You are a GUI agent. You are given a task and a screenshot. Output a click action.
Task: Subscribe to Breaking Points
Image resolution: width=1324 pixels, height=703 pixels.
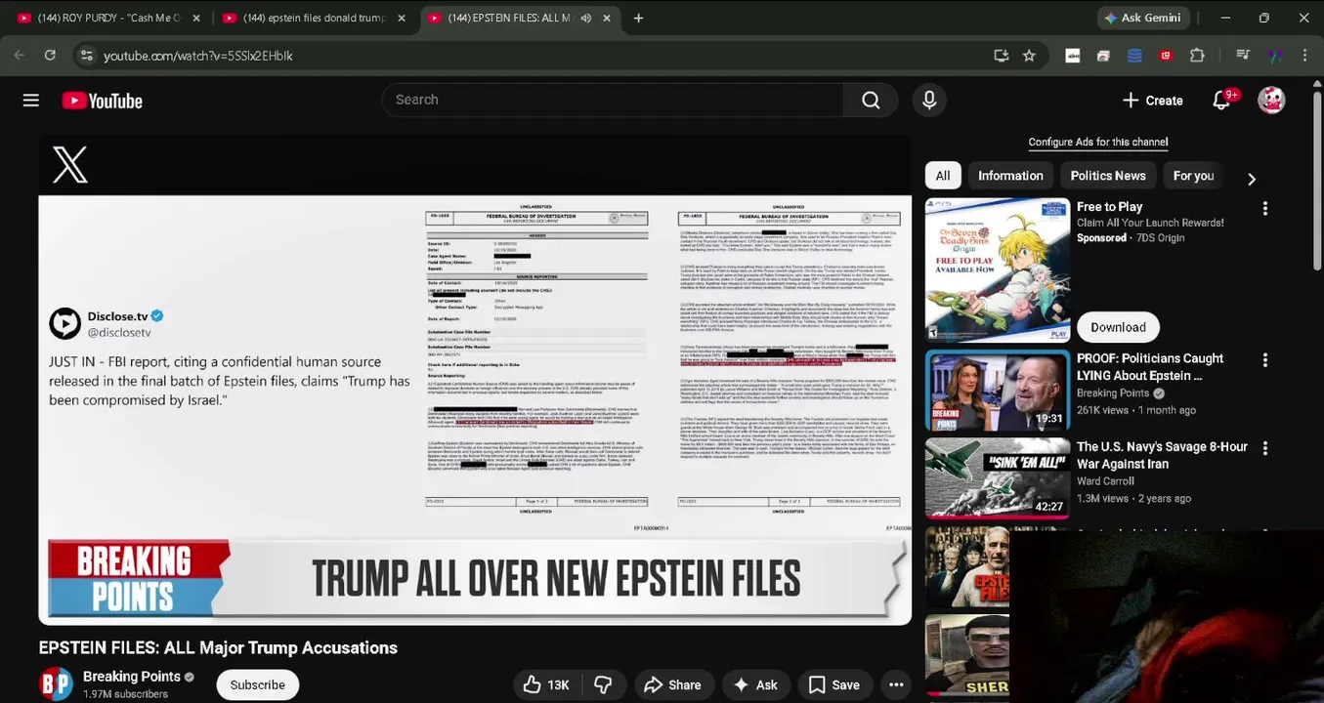[x=257, y=684]
